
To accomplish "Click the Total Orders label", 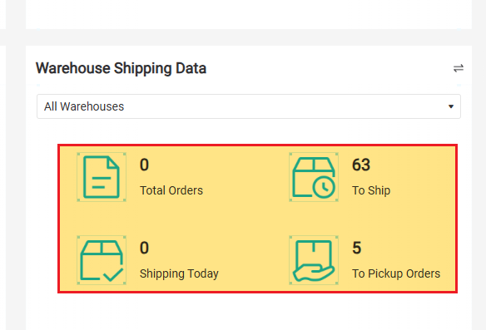I will tap(171, 190).
